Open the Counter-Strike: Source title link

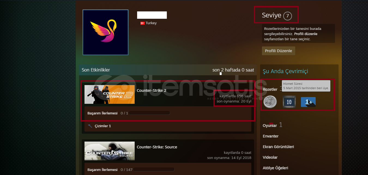[x=157, y=147]
